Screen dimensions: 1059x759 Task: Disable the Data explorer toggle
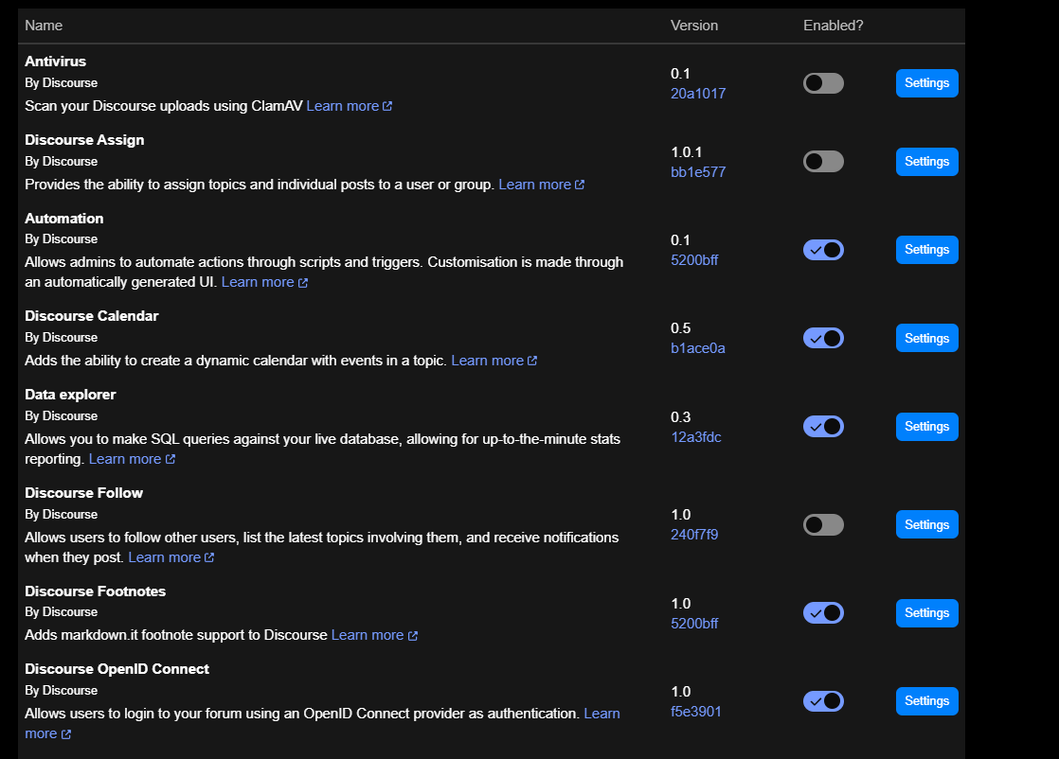(x=823, y=427)
